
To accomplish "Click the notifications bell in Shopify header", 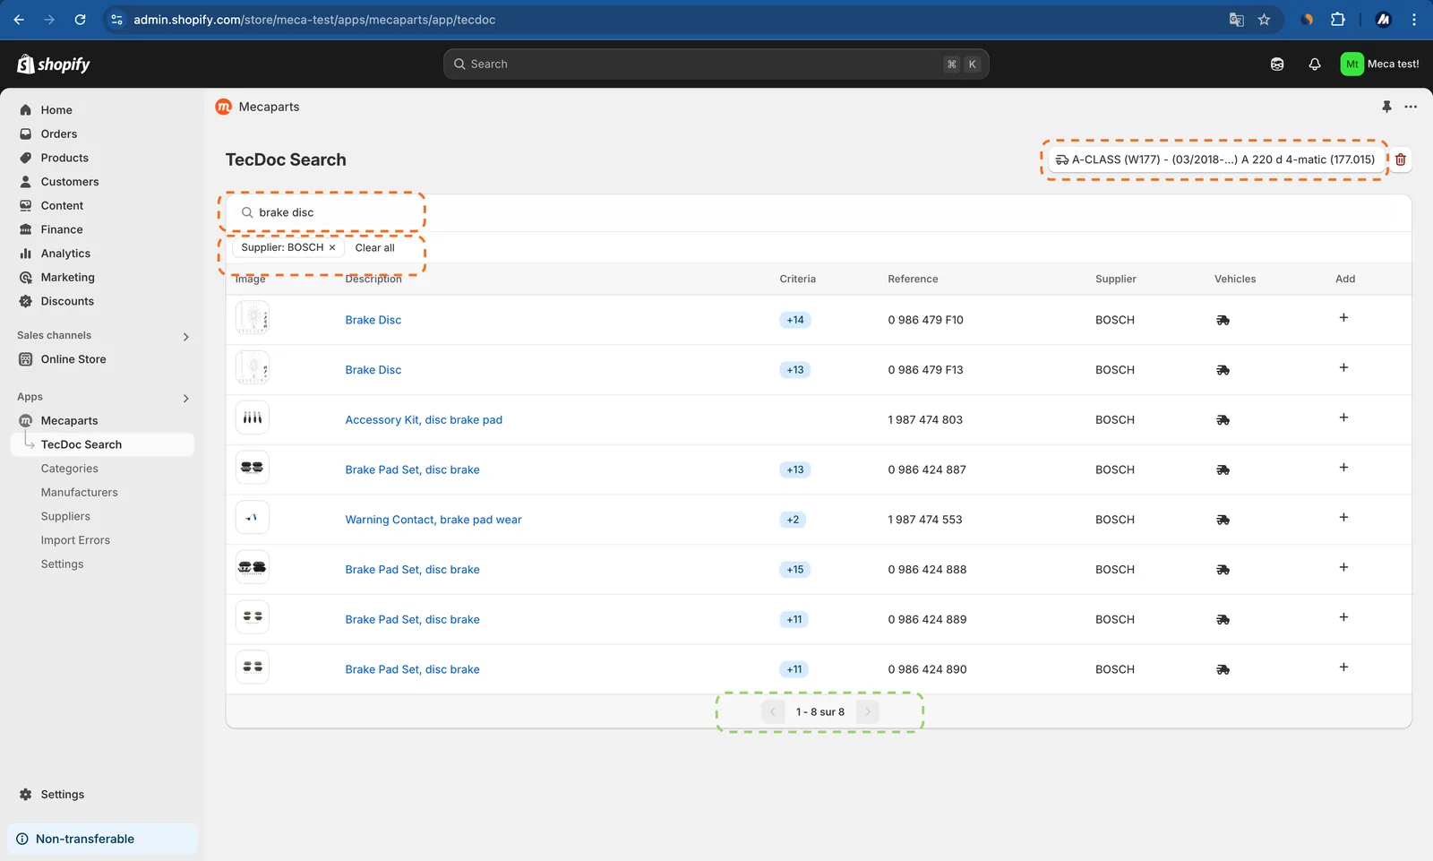I will point(1315,64).
